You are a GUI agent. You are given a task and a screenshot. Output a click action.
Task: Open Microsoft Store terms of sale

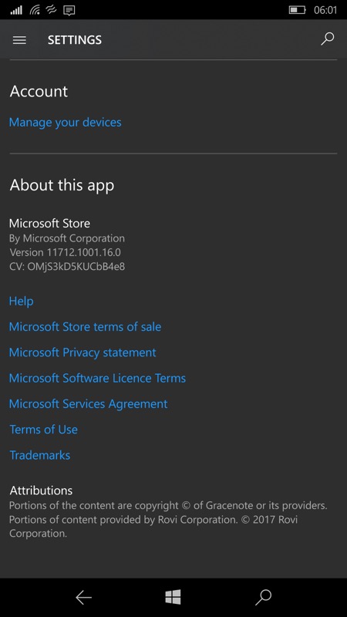coord(85,326)
